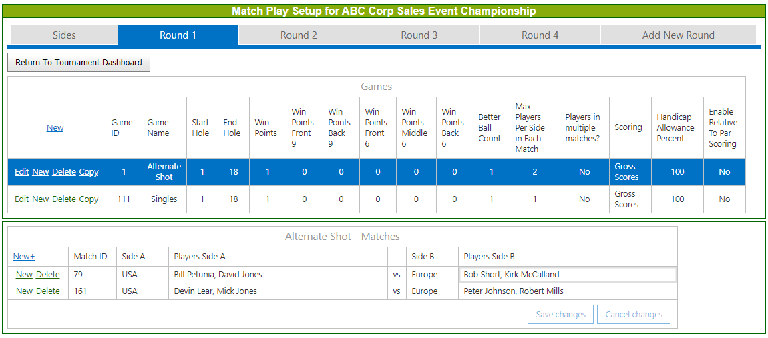This screenshot has height=338, width=768.
Task: Delete match 161
Action: 47,291
